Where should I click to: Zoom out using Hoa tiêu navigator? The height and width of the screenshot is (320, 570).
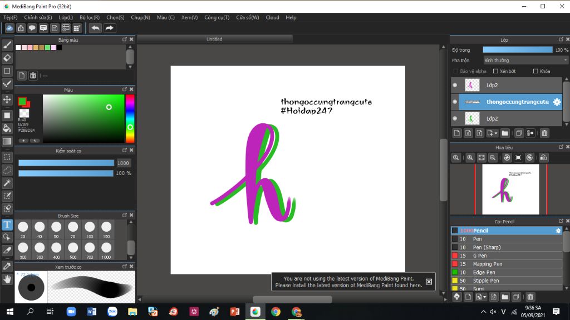click(493, 157)
